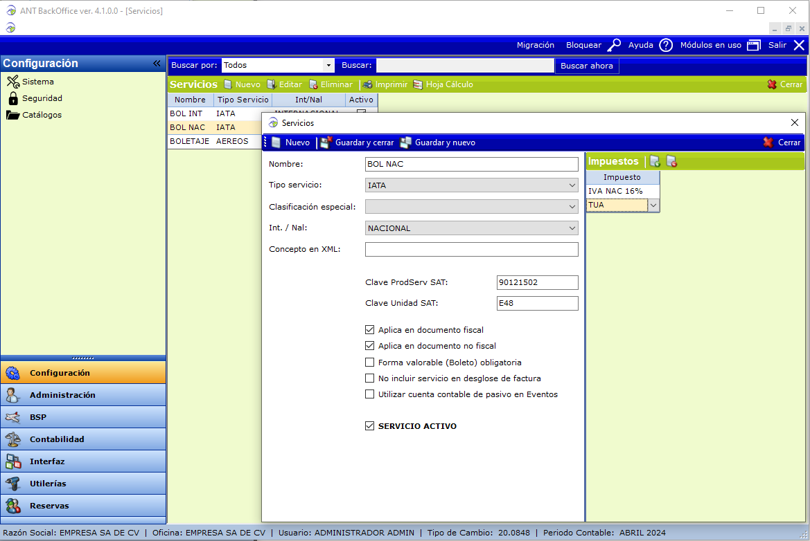Click the remove tax icon in Impuestos
The image size is (810, 541).
[x=671, y=161]
